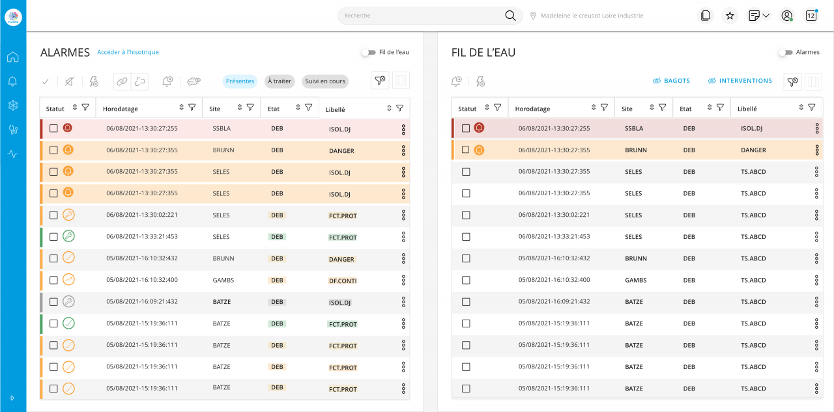Click the search magnifier icon

(x=510, y=16)
